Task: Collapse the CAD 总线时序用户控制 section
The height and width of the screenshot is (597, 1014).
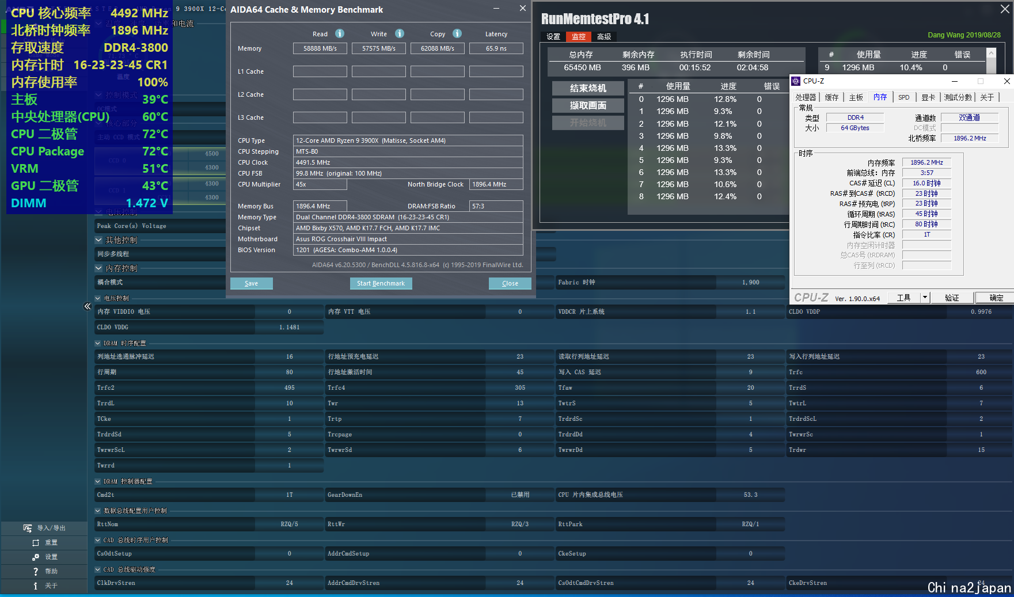Action: coord(98,540)
